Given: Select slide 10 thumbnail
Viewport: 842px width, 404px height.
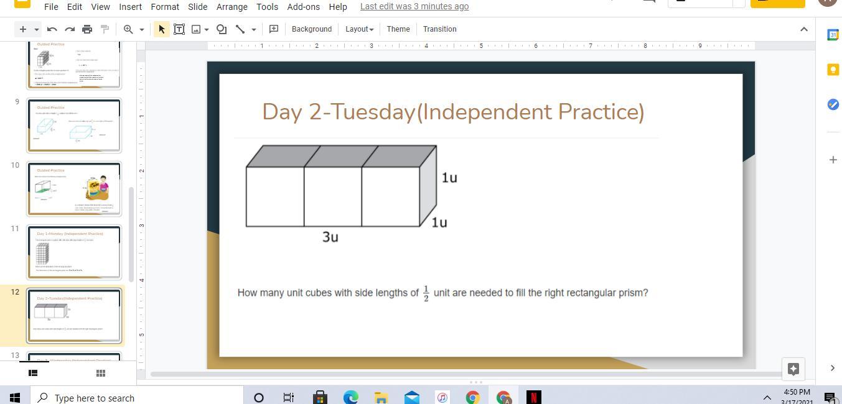Looking at the screenshot, I should tap(73, 188).
